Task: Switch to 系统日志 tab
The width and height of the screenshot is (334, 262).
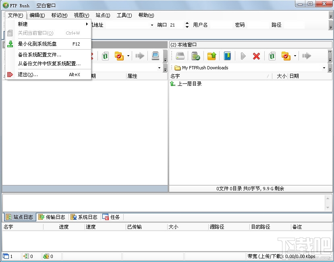Action: pos(84,217)
